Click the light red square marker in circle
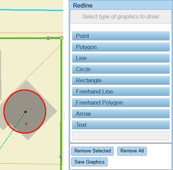This screenshot has width=173, height=170. point(26,124)
